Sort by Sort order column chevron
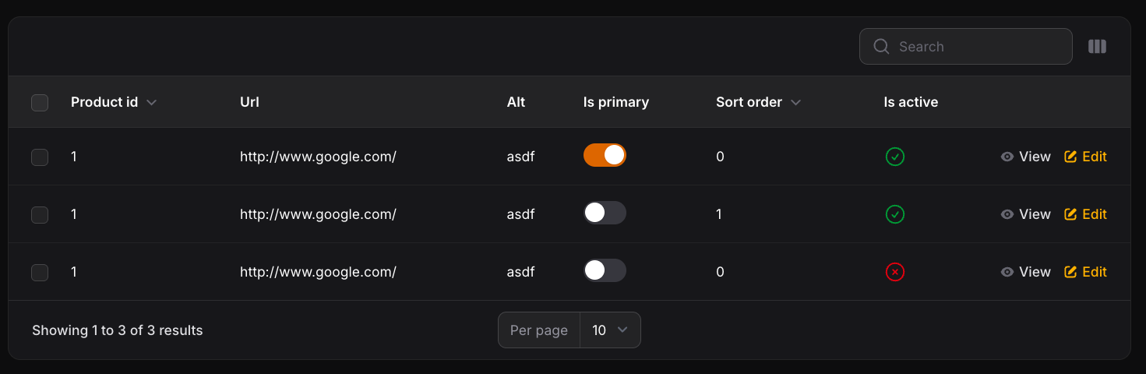 click(x=795, y=103)
